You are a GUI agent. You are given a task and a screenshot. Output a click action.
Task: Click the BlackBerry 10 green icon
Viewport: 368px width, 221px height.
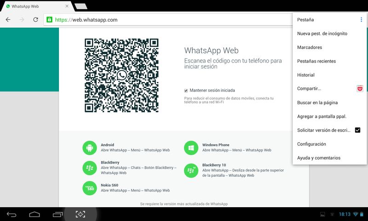191,170
